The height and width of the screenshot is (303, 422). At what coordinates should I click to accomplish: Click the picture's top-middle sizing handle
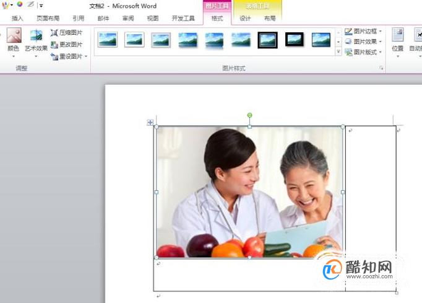[249, 126]
